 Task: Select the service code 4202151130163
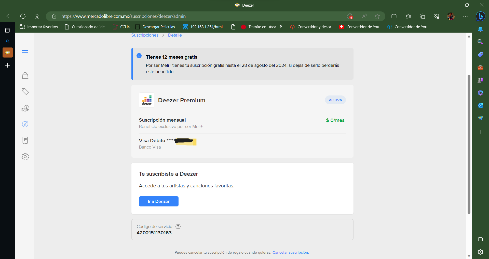[x=154, y=233]
